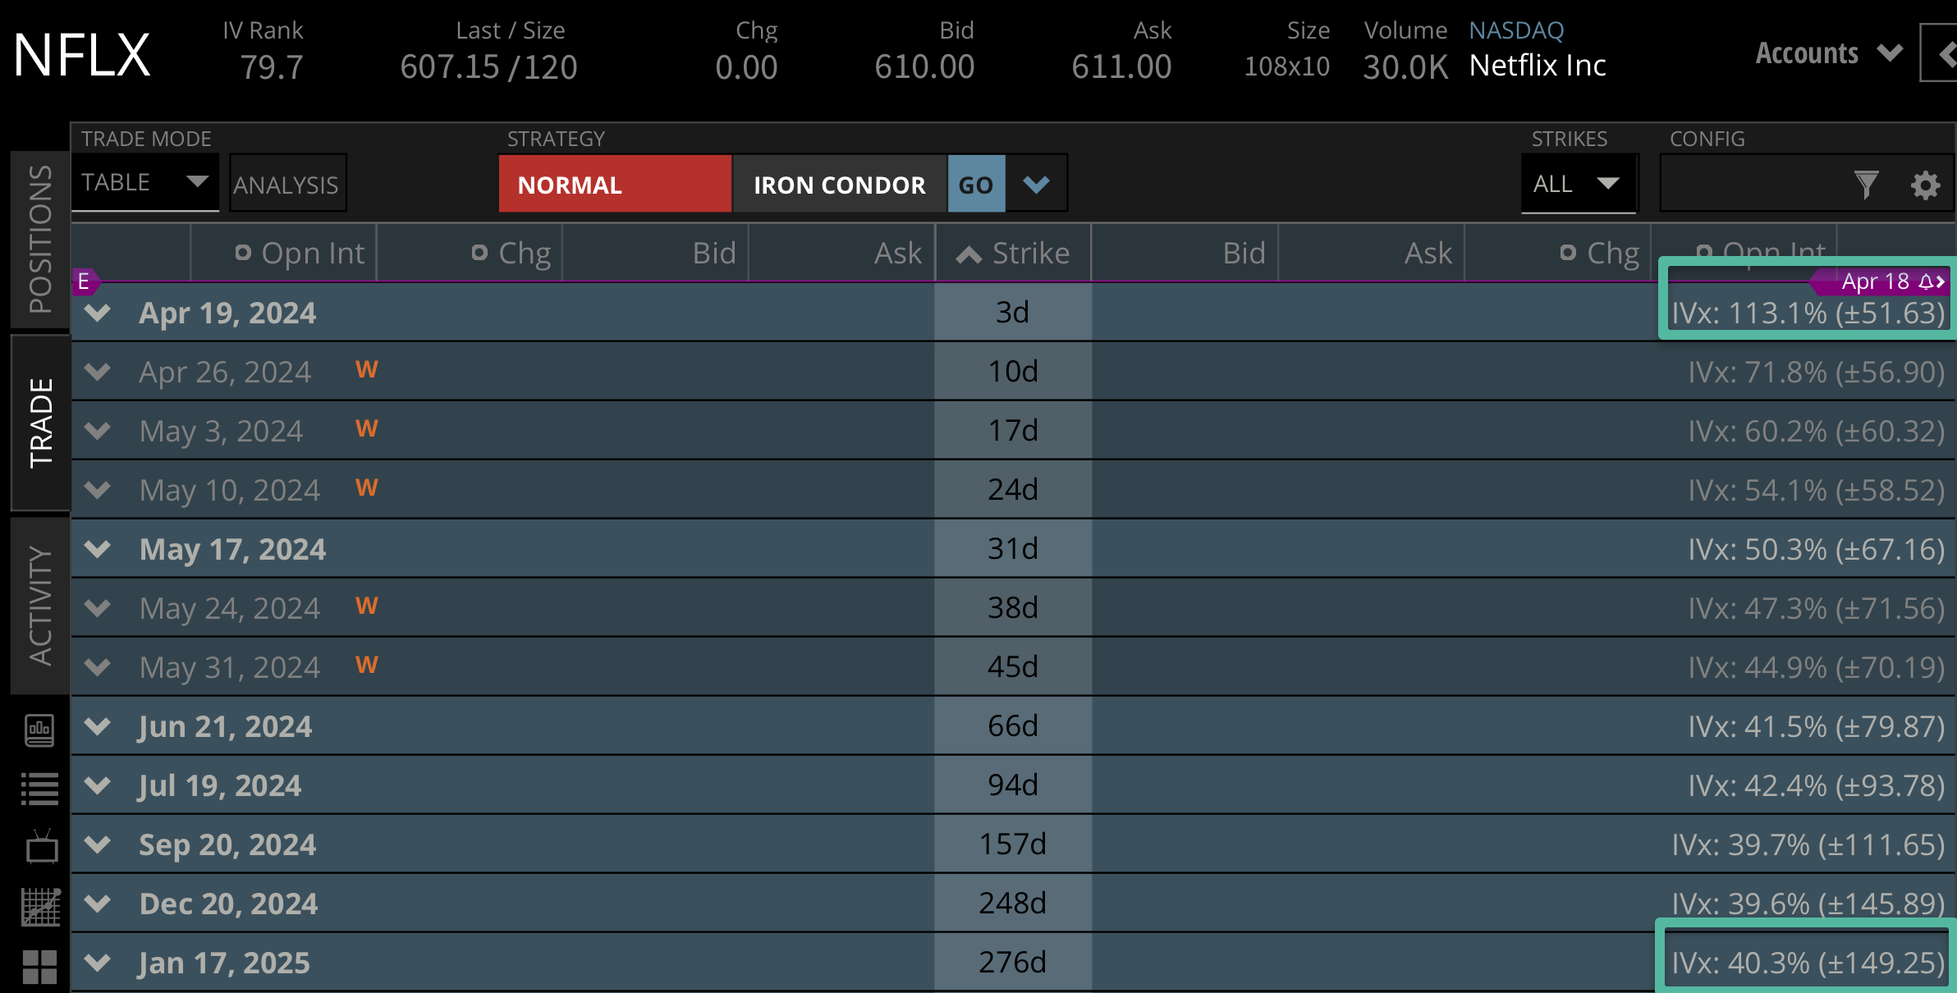This screenshot has height=993, width=1957.
Task: Toggle the left Chg column indicator
Action: pos(479,253)
